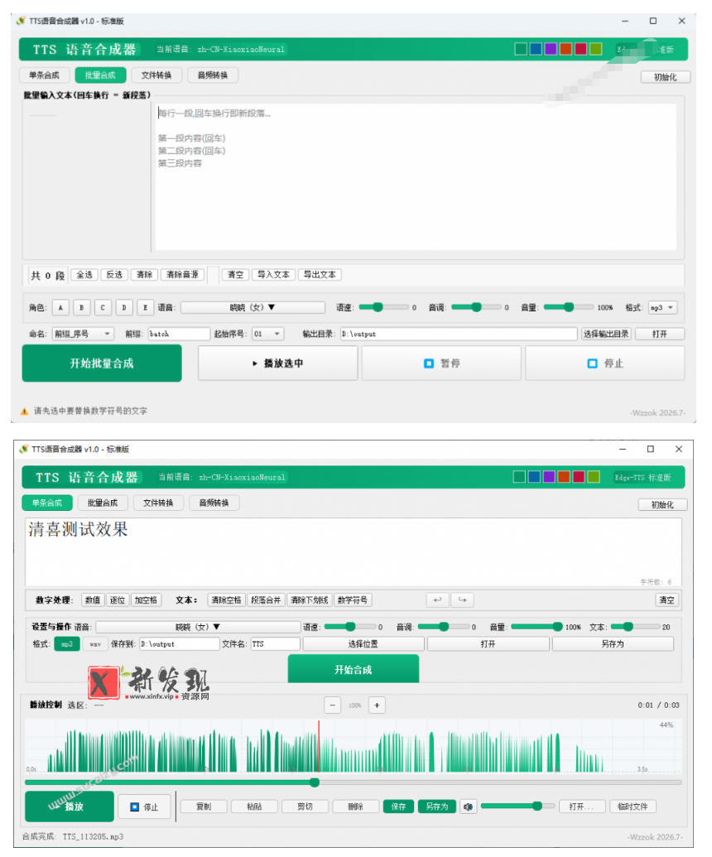Open 音频转换 tab in the bottom window
The height and width of the screenshot is (857, 712).
point(214,503)
